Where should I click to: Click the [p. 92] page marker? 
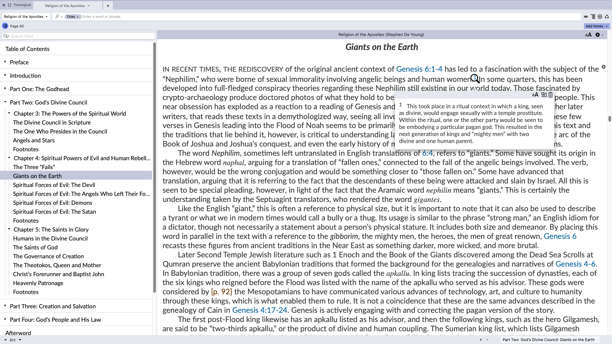point(222,292)
